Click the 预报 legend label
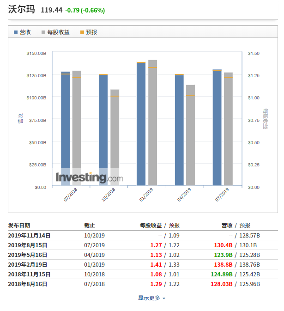Image resolution: width=284 pixels, height=311 pixels. tap(91, 32)
